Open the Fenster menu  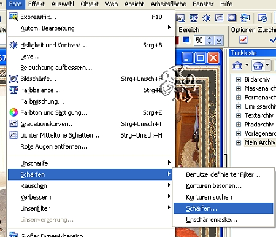point(203,4)
